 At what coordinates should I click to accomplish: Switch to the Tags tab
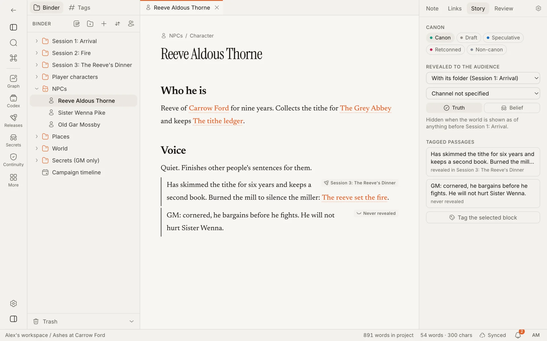coord(79,8)
